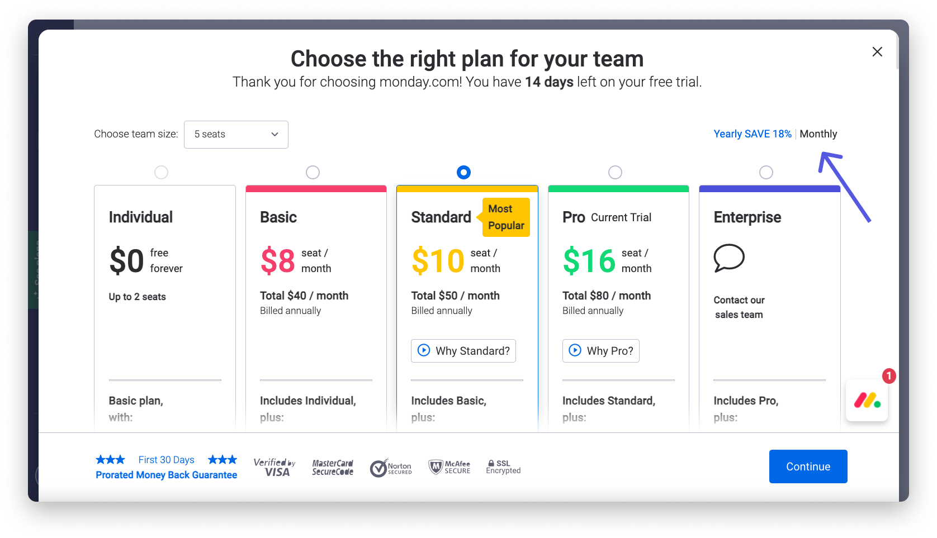Select the Basic plan radio button
937x538 pixels.
pos(313,172)
